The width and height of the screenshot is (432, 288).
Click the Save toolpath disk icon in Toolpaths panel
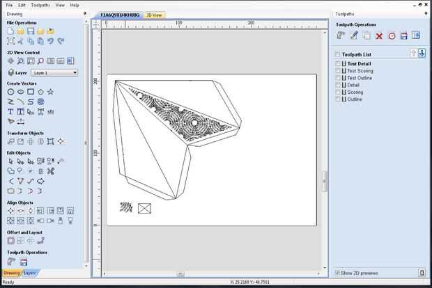[x=404, y=35]
